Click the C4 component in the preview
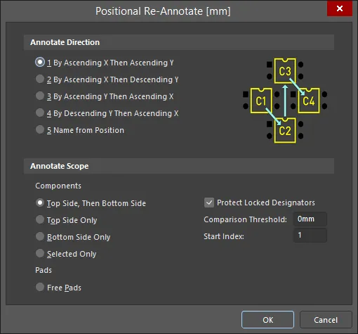The width and height of the screenshot is (358, 334). [309, 101]
